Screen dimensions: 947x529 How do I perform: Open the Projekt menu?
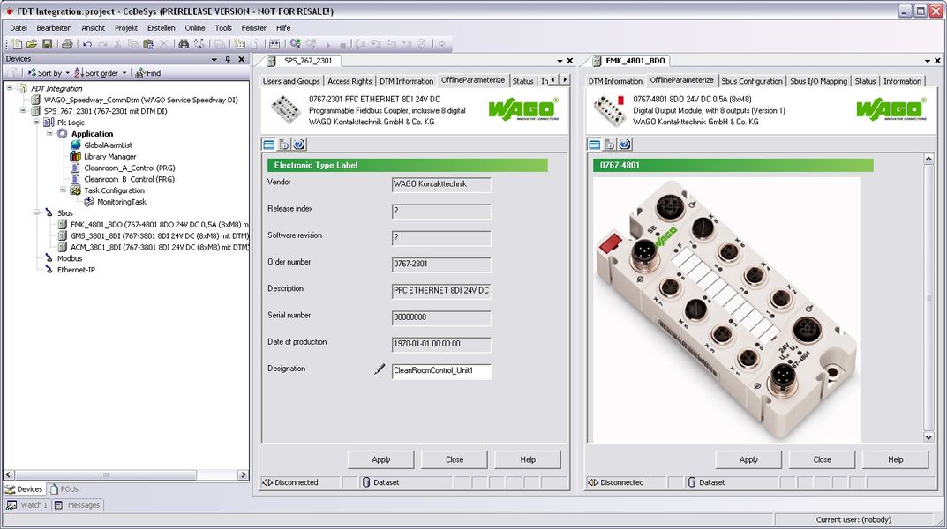click(126, 27)
